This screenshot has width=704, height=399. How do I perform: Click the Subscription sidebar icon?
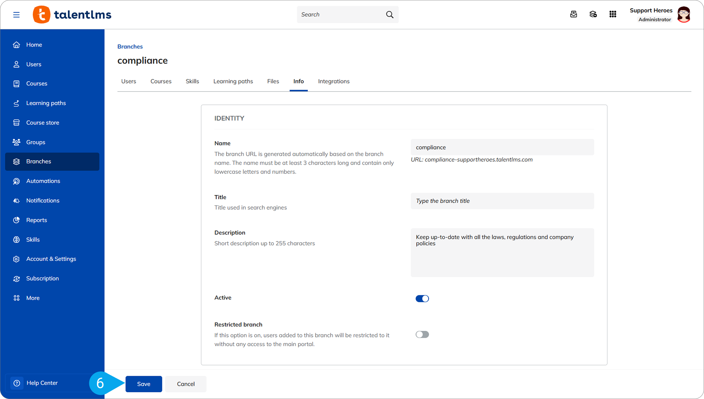(17, 278)
